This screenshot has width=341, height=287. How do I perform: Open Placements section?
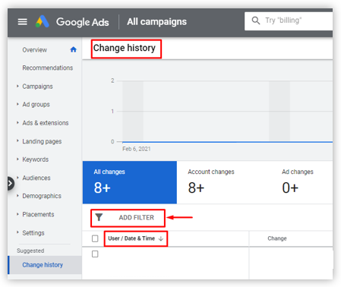pos(38,215)
